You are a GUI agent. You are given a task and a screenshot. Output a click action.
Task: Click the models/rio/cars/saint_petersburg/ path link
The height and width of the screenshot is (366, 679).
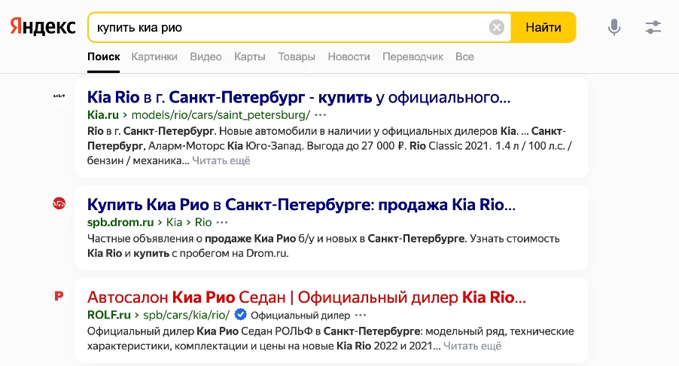pyautogui.click(x=221, y=114)
